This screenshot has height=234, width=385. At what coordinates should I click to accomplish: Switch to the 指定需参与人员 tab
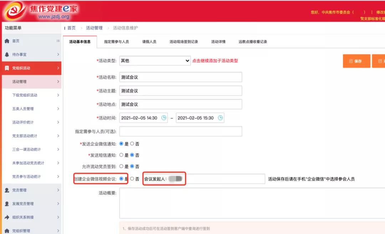tap(116, 42)
